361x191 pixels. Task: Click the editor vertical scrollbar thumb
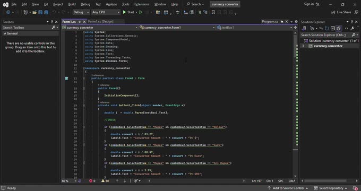pos(295,46)
